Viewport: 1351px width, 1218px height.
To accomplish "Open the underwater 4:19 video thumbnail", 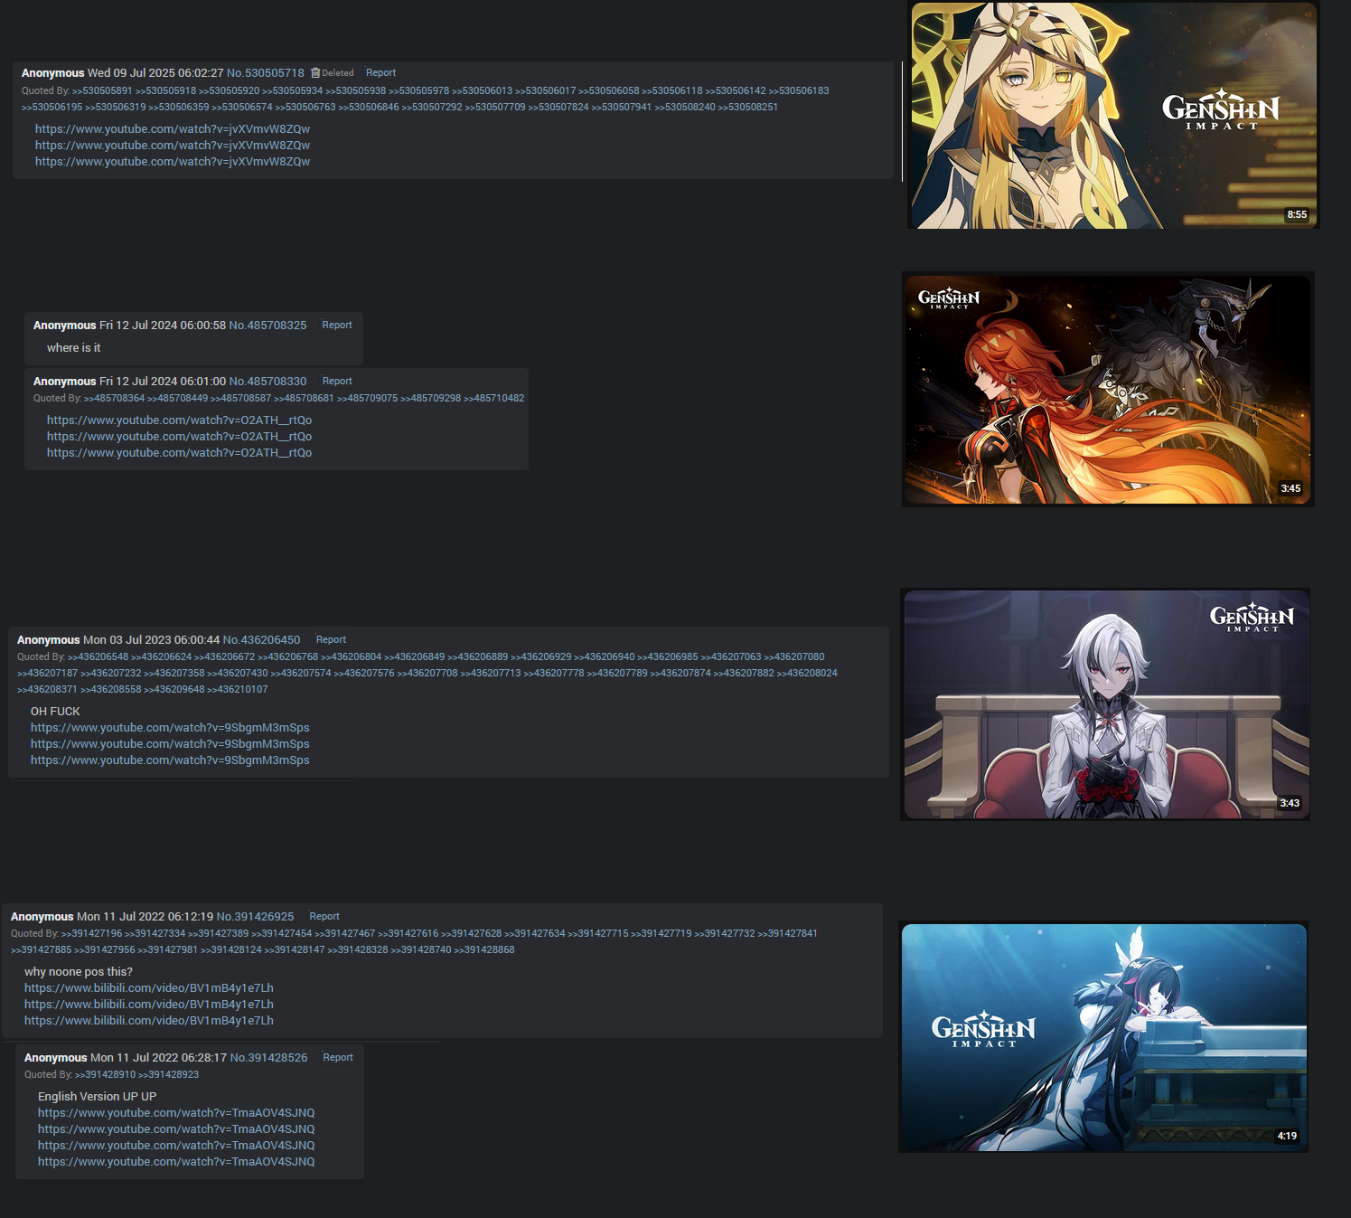I will point(1103,1037).
